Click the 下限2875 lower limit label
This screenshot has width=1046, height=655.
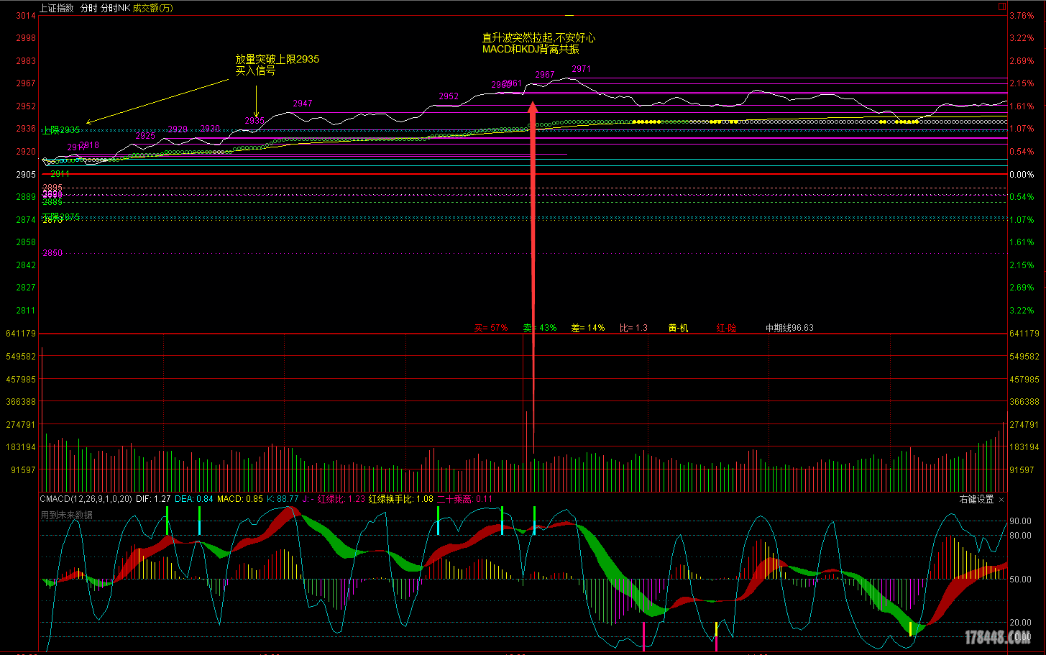pos(61,217)
